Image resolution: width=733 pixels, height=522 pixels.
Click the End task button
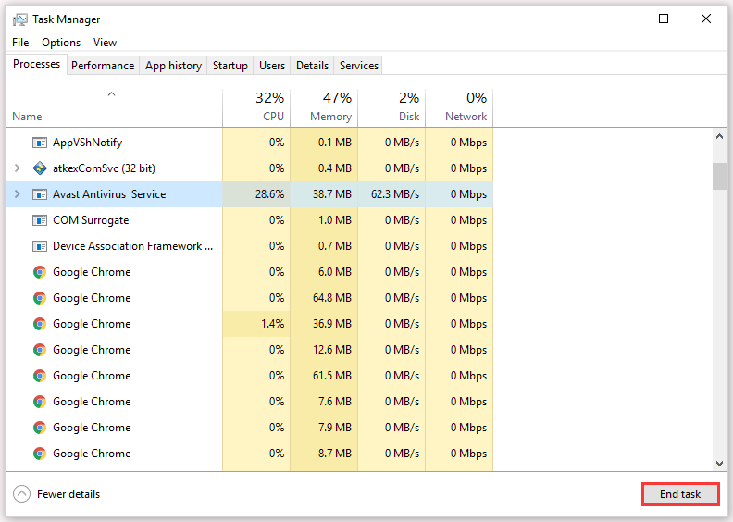[x=680, y=494]
